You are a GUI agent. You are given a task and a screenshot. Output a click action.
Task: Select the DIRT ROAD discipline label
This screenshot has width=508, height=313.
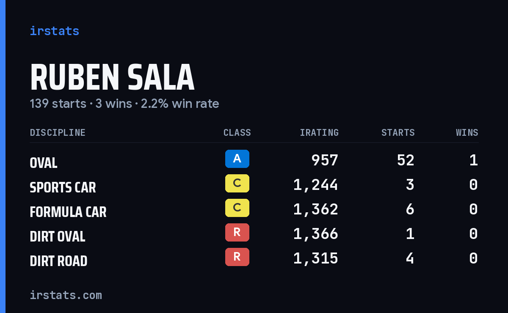coord(58,261)
